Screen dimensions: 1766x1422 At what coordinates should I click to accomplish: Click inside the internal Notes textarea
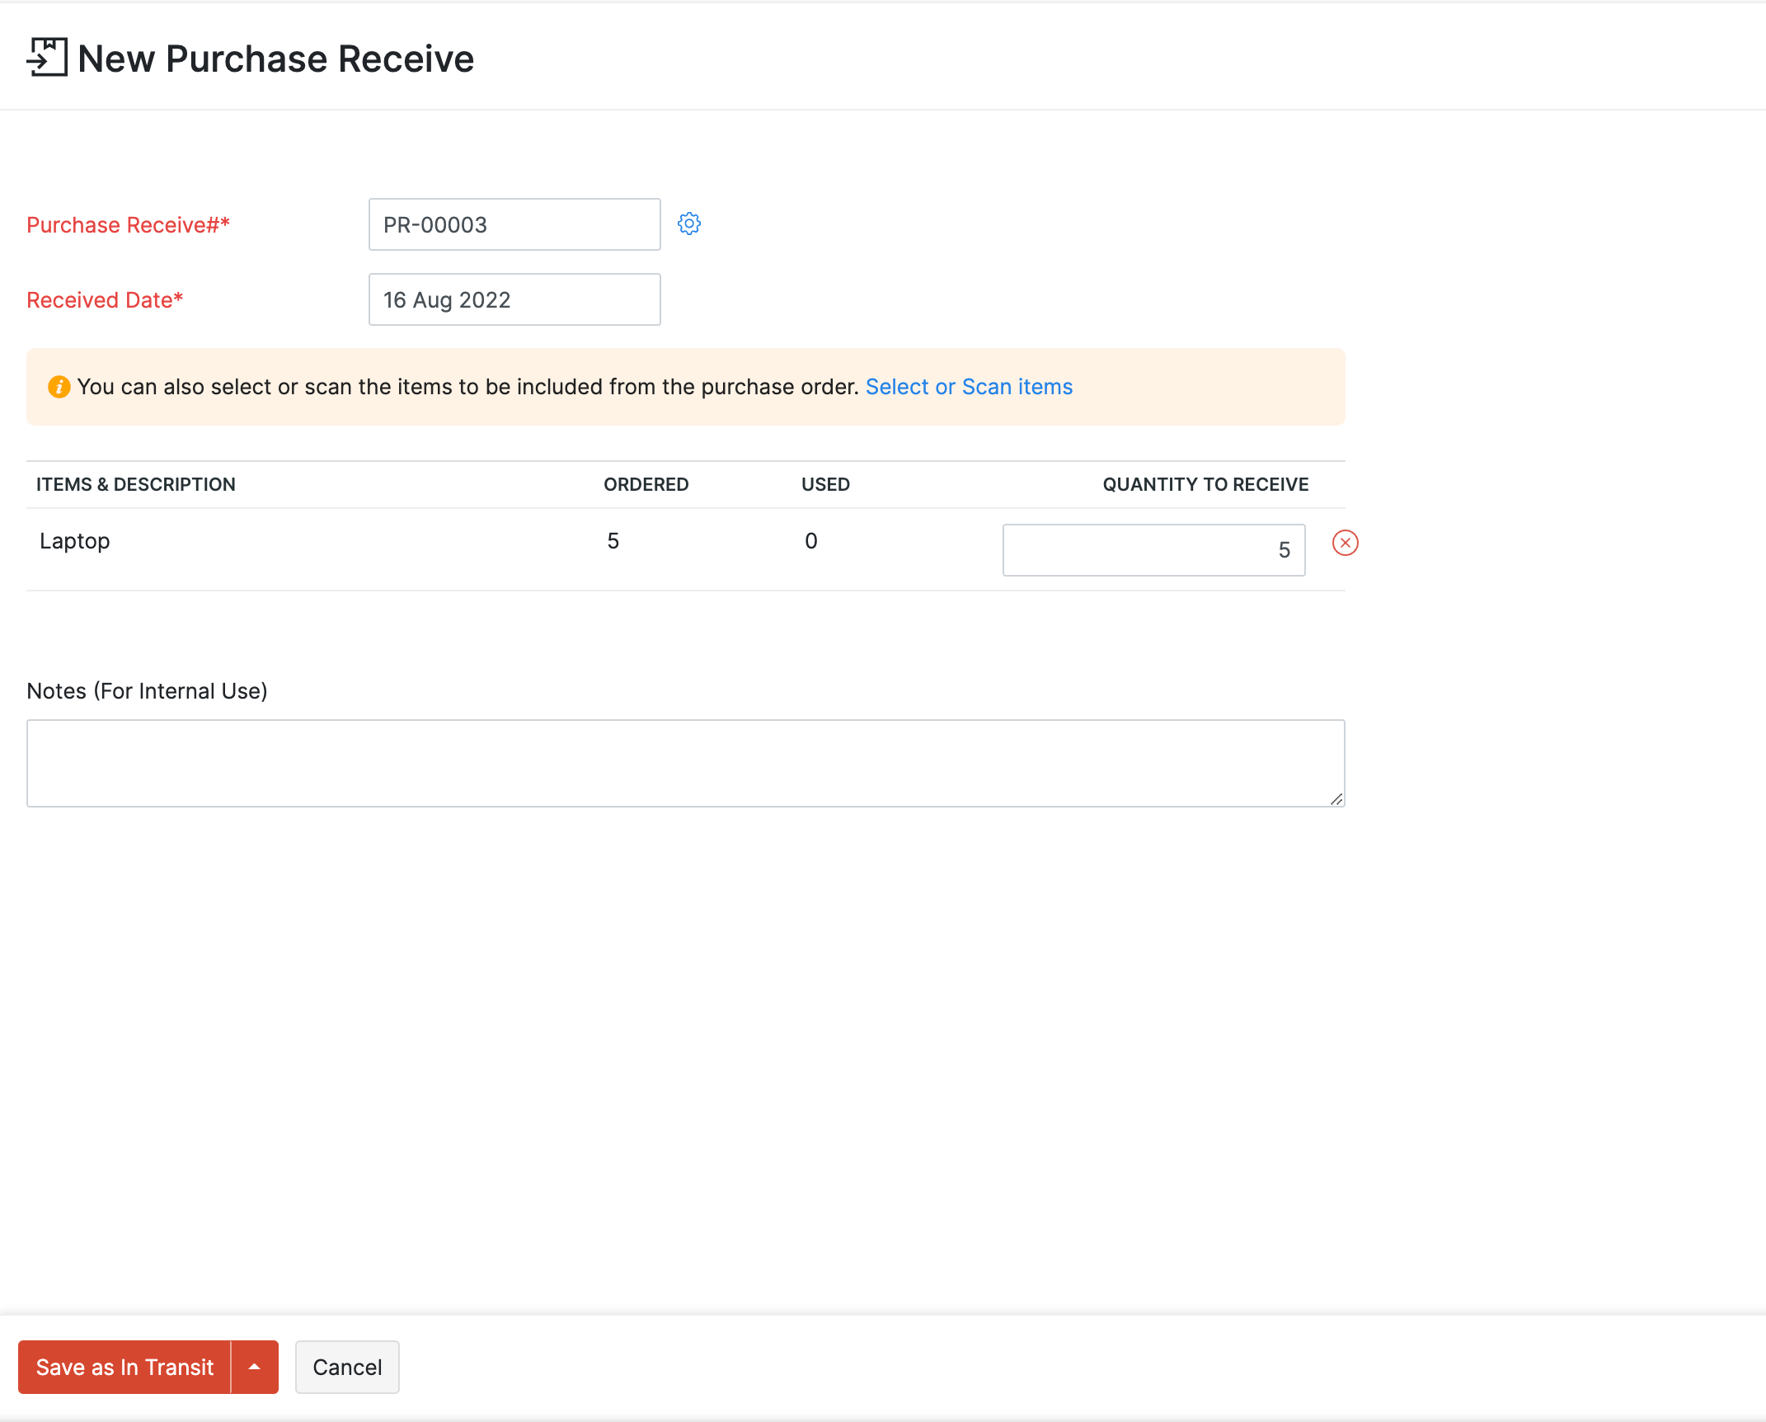[x=684, y=763]
